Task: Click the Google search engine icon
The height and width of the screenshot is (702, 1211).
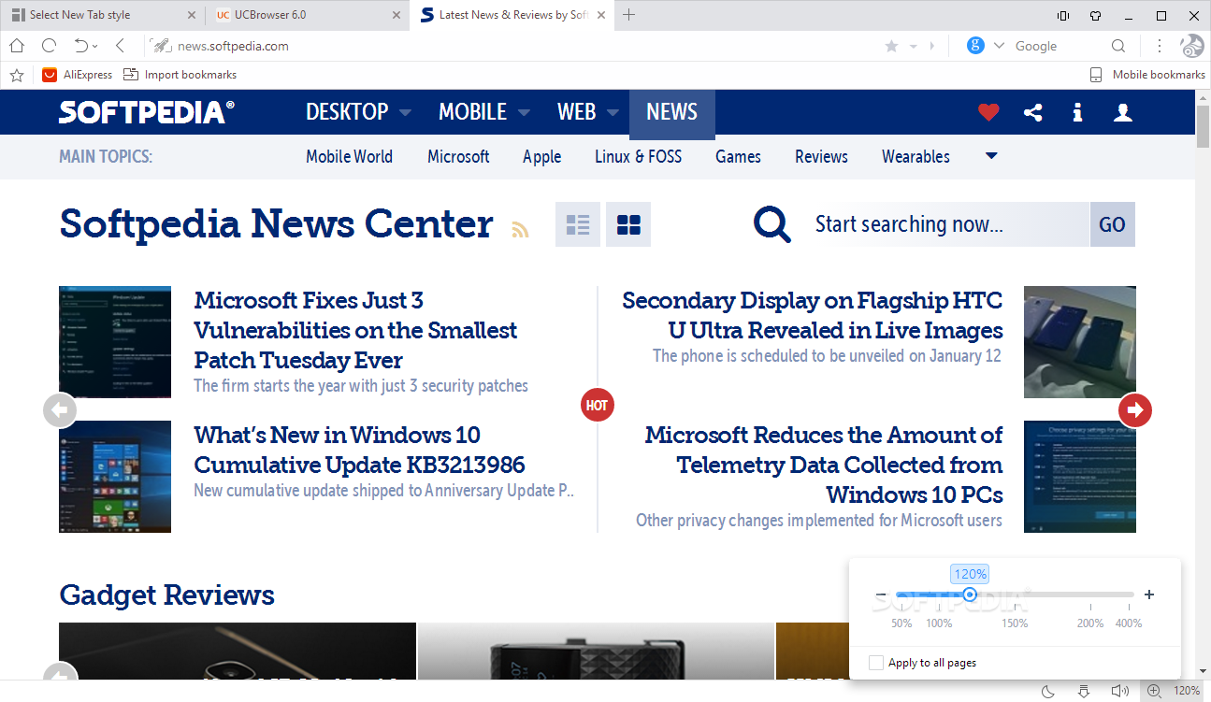Action: tap(975, 45)
